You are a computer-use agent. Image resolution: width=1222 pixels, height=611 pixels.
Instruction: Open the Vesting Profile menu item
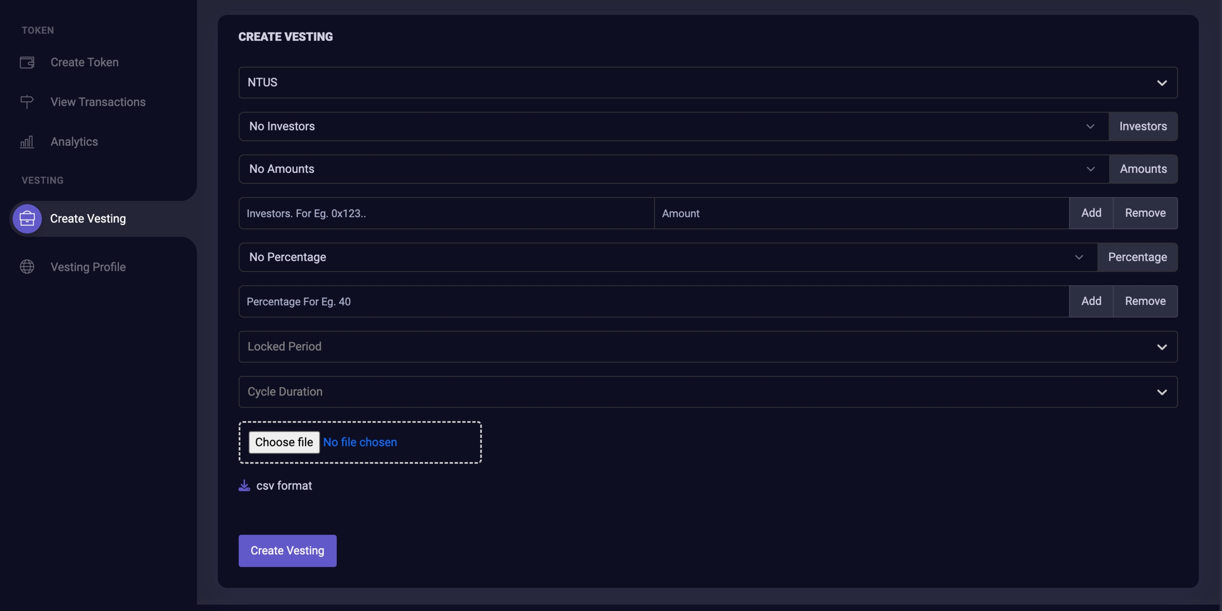(88, 267)
